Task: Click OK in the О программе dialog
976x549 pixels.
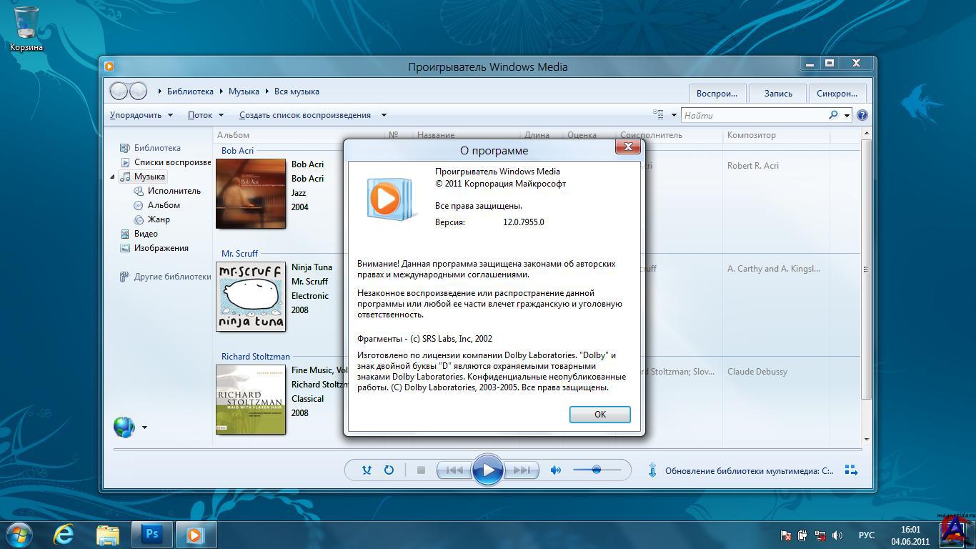Action: (x=599, y=415)
